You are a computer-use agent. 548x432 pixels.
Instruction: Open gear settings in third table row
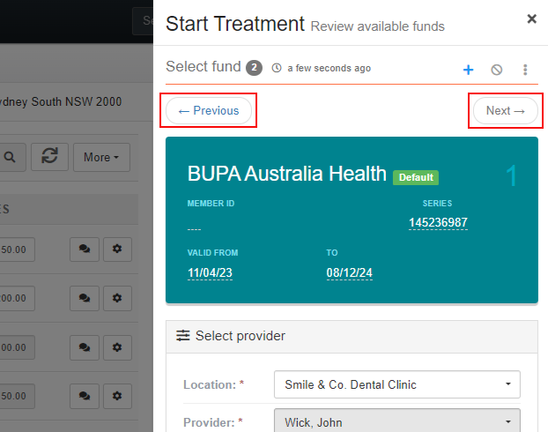(x=117, y=347)
